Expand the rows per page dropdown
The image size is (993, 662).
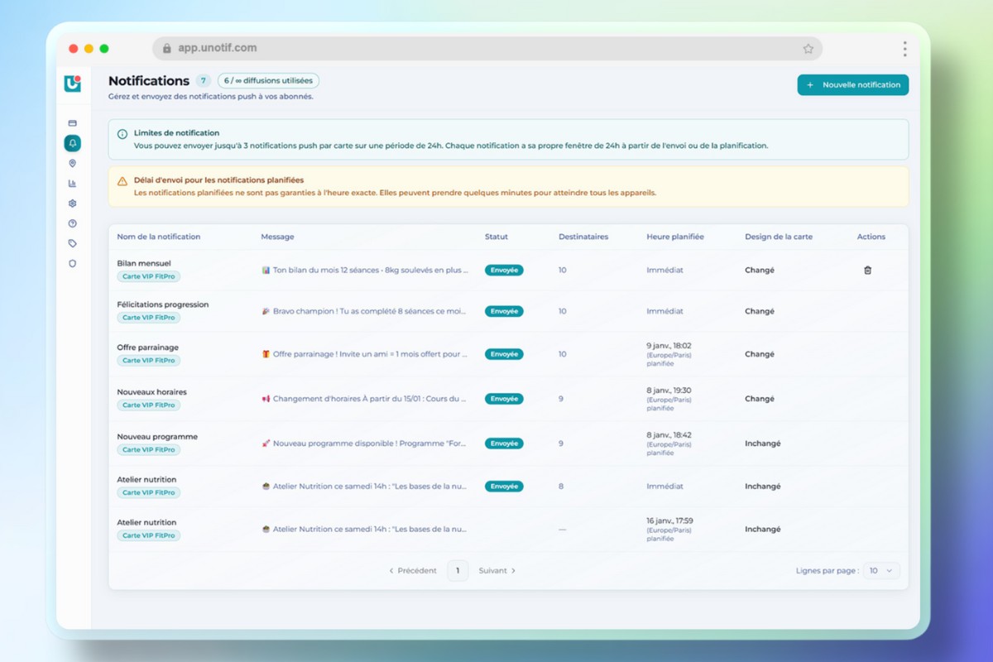tap(880, 571)
